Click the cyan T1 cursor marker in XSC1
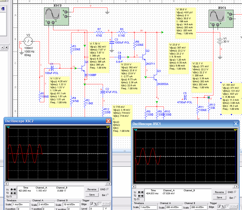Screen dimensions: 242x210 (136, 130)
